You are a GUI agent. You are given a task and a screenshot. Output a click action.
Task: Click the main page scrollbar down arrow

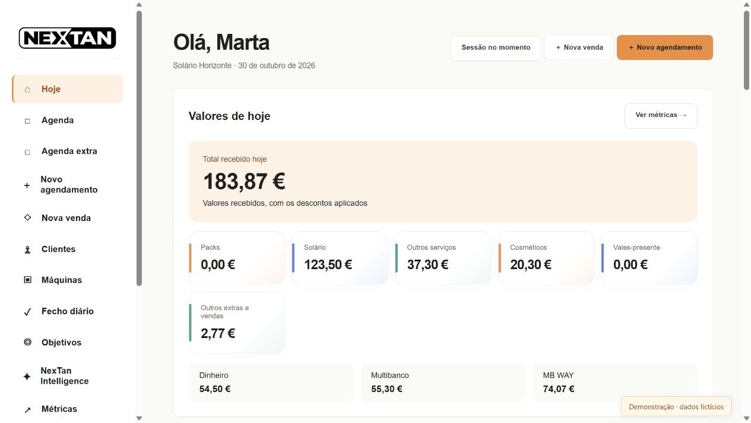(746, 418)
